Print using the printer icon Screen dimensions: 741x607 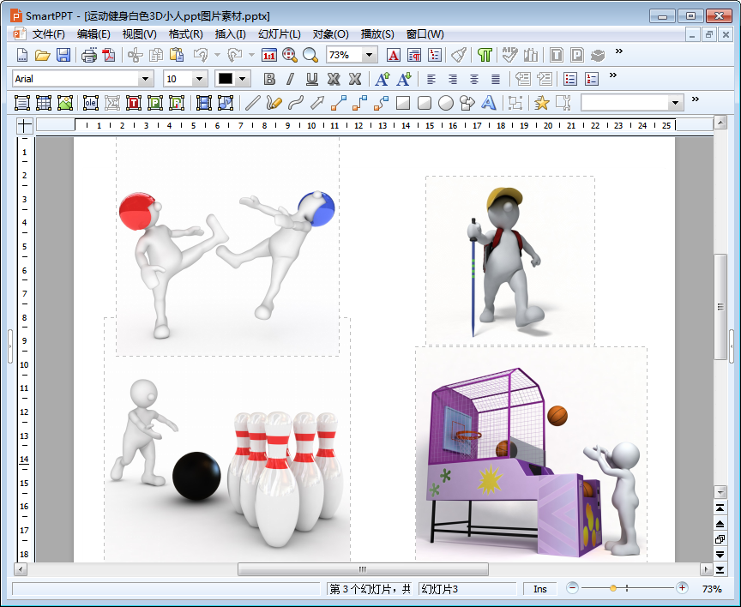click(89, 55)
